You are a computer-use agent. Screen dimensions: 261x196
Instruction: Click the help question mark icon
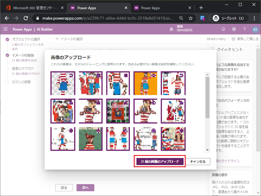[x=244, y=29]
